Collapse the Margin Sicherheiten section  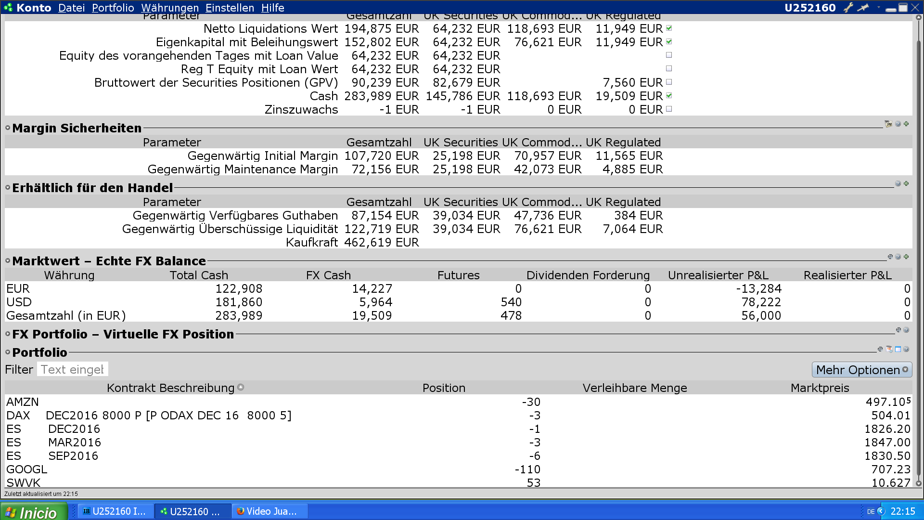(x=8, y=128)
